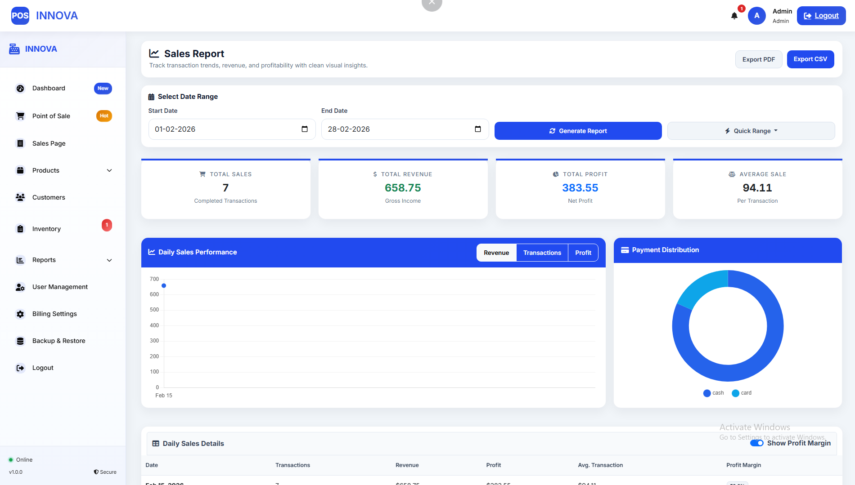Screen dimensions: 855x485
Task: Expand the Products sidebar menu
Action: click(x=109, y=170)
